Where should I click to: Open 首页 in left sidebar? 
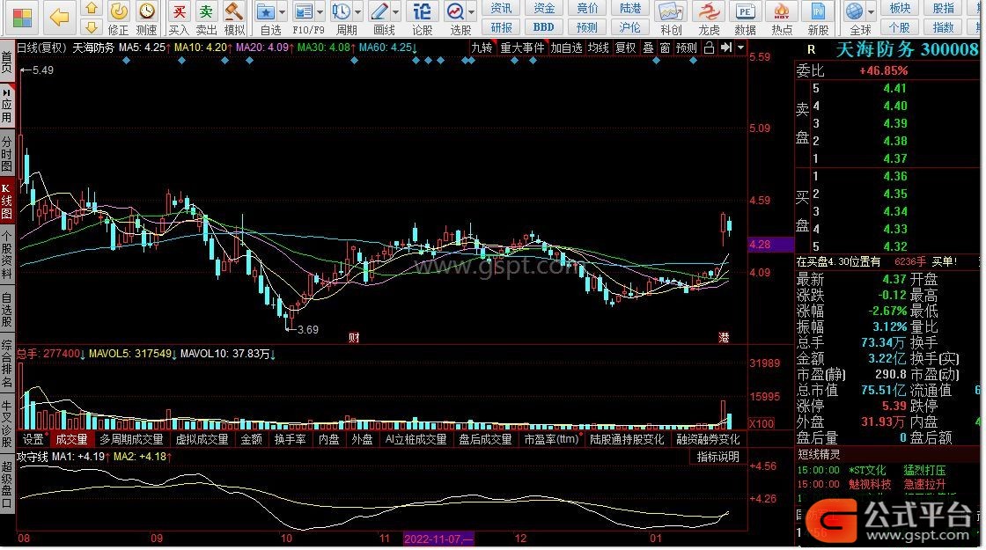click(x=7, y=62)
